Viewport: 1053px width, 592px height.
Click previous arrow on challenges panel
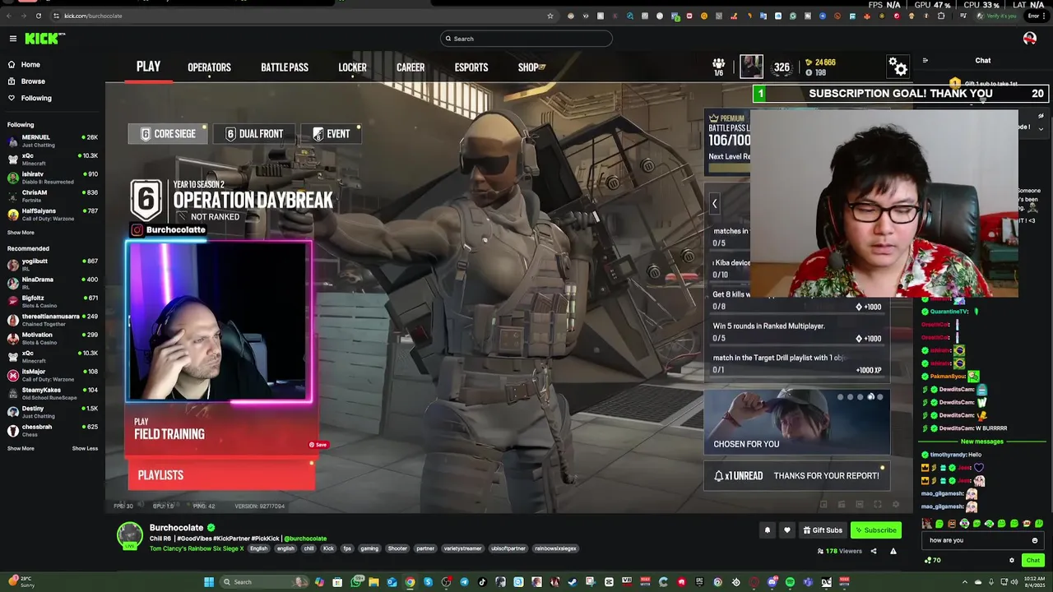point(714,204)
